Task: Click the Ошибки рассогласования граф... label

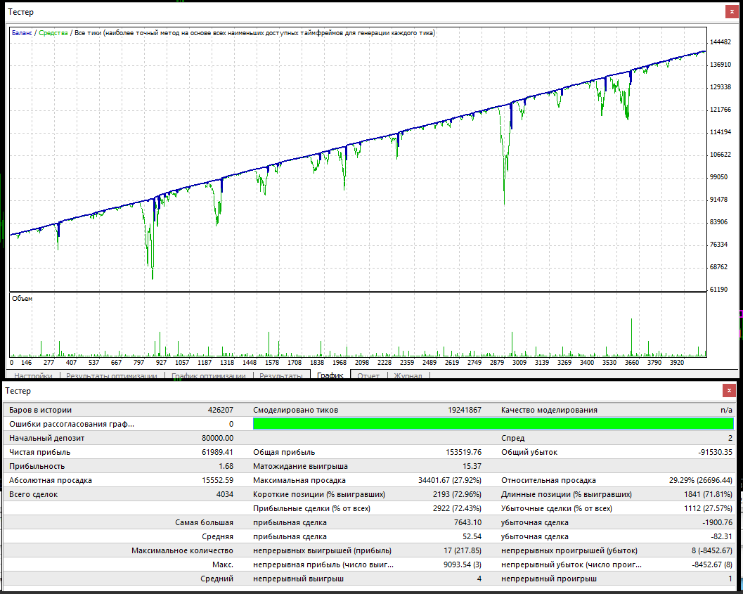Action: click(x=72, y=424)
